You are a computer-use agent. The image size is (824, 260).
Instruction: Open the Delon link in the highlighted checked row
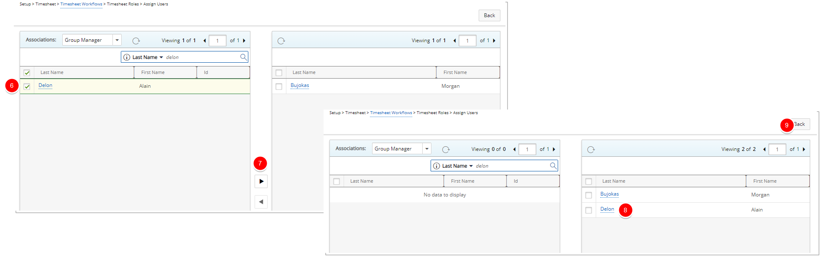coord(45,85)
